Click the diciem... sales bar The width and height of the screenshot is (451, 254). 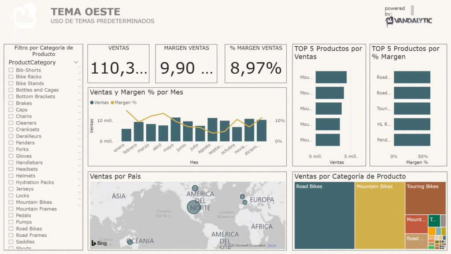[x=262, y=131]
